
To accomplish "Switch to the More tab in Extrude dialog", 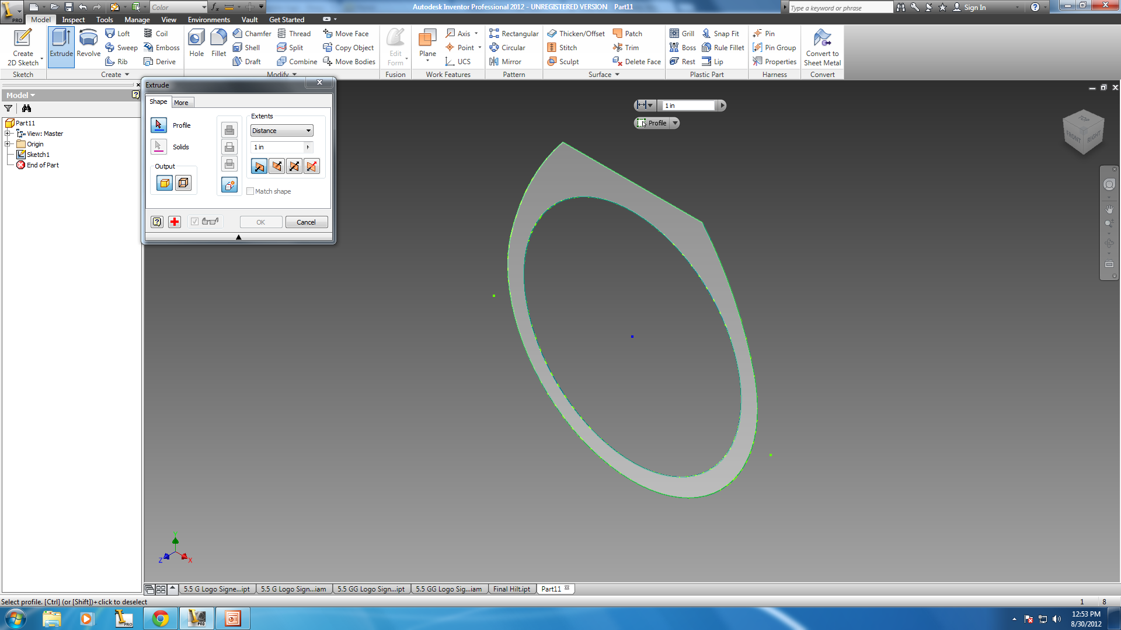I will tap(182, 102).
